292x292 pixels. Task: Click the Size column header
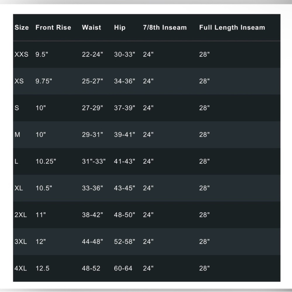point(22,27)
